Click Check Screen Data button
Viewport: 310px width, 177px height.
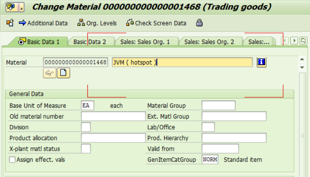tap(156, 23)
